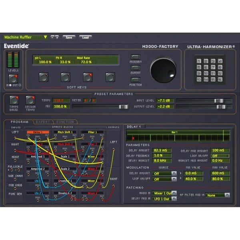This screenshot has height=240, width=240.
Task: Push the soft key under Mod Rate
Action: [88, 77]
